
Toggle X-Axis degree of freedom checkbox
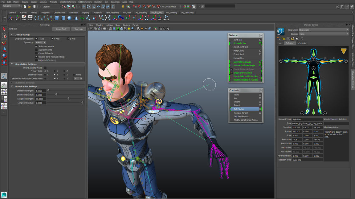(x=36, y=39)
